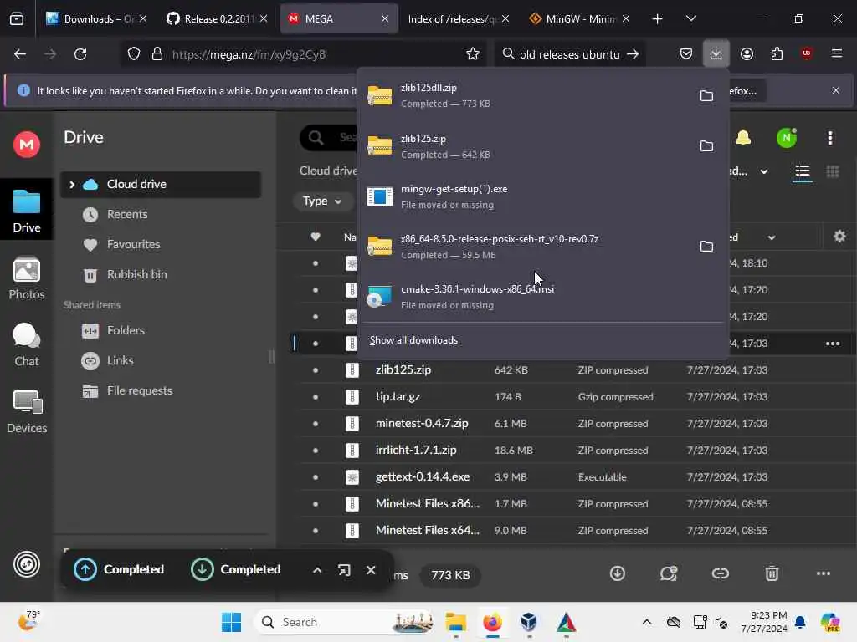Open File Explorer from the taskbar
Screen dimensions: 857x642
pos(455,622)
